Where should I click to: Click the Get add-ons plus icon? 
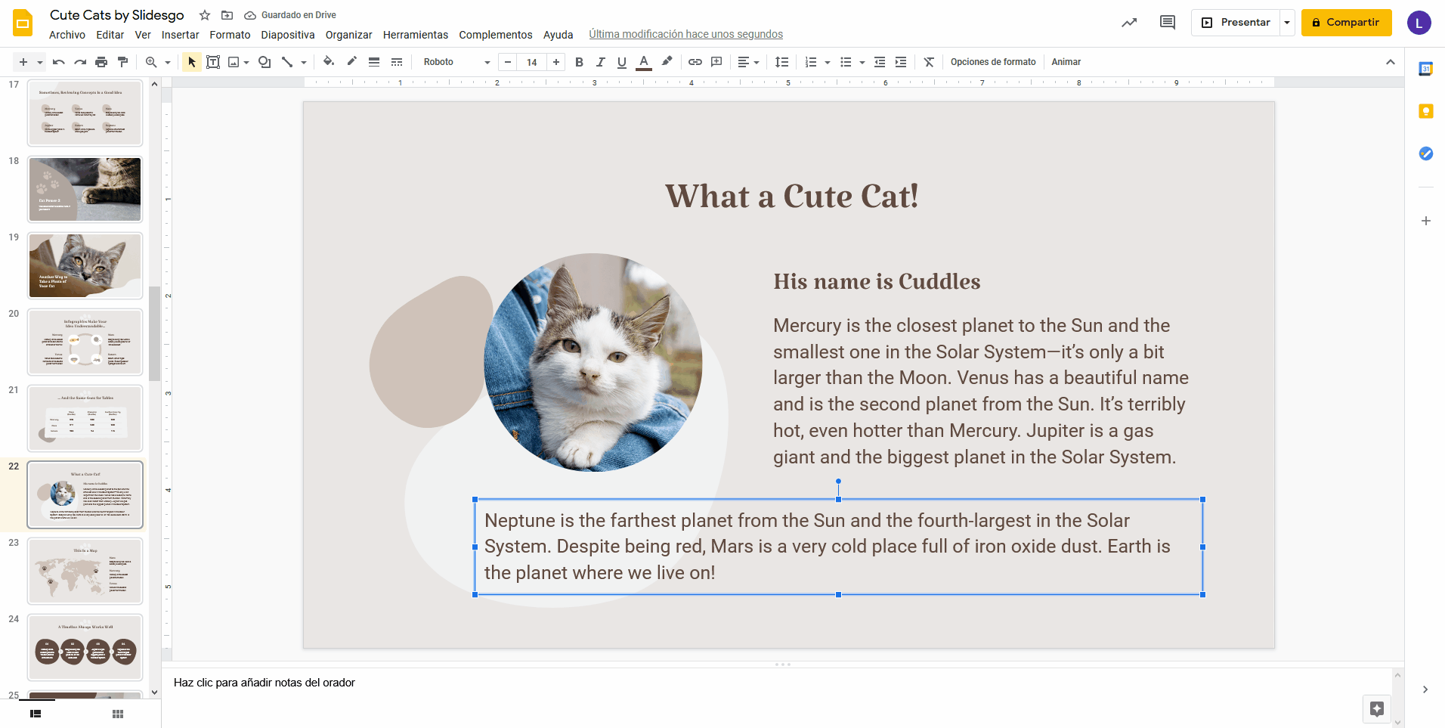(1426, 221)
